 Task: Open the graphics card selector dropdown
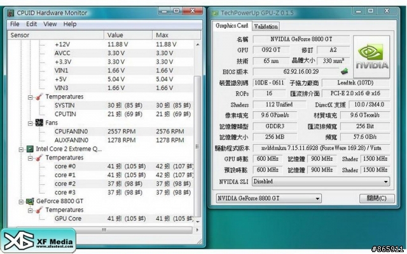(x=317, y=199)
